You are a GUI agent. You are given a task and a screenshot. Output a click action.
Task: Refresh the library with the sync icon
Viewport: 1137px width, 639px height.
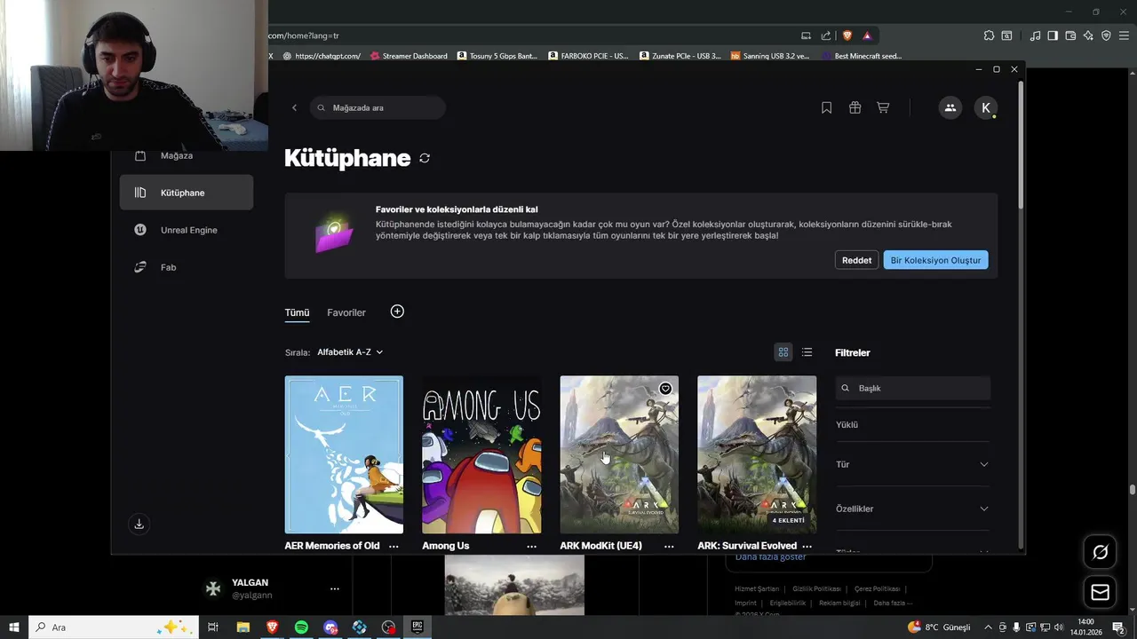(x=425, y=158)
